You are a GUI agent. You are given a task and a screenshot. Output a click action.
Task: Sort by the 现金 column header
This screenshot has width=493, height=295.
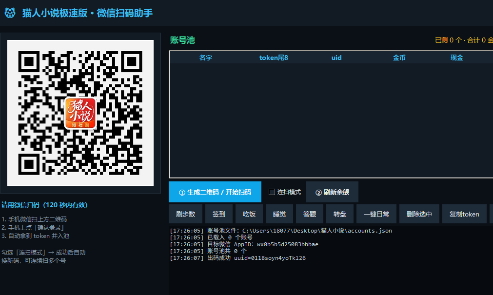(x=456, y=58)
